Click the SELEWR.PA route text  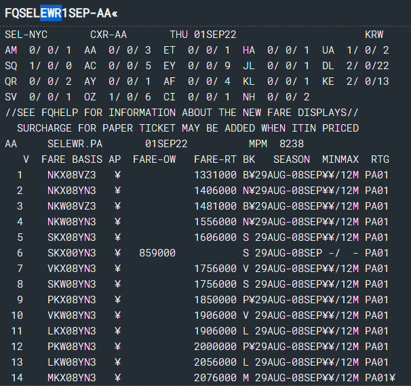pyautogui.click(x=75, y=144)
